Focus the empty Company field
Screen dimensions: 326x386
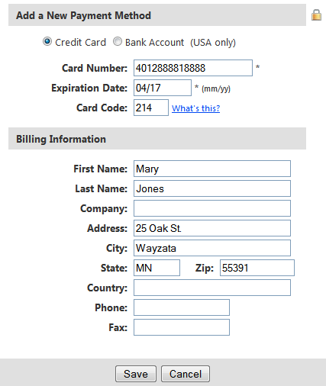click(212, 208)
